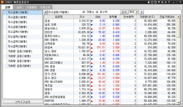The height and width of the screenshot is (107, 183).
Task: Click the 선택조건설명 button
Action: 23,102
